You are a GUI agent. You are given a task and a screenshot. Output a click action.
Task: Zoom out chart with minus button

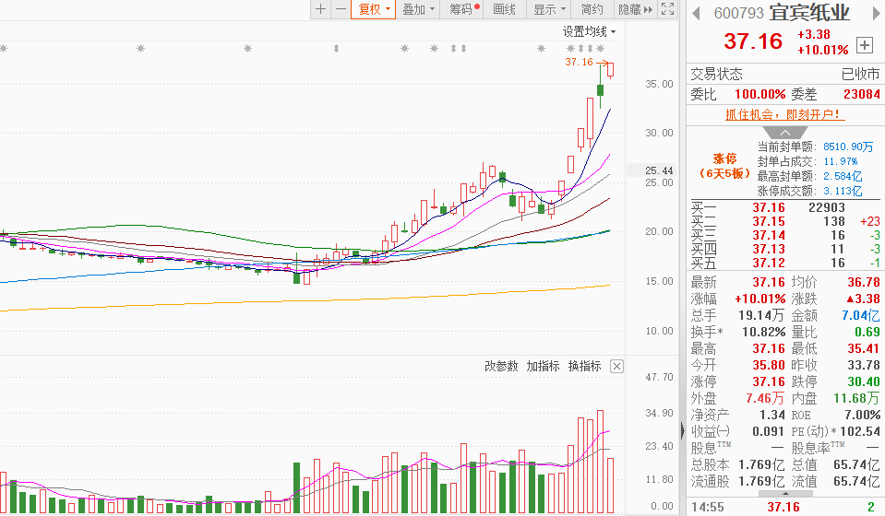click(x=341, y=9)
